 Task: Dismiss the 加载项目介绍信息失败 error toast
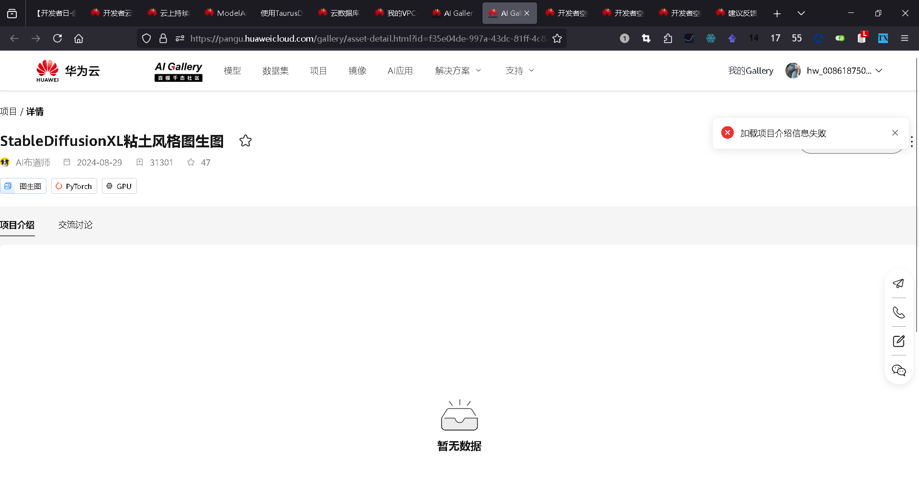(895, 133)
